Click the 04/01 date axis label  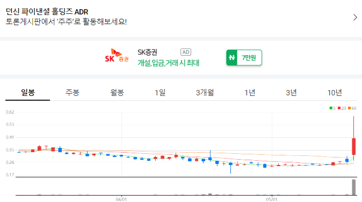(x=121, y=199)
